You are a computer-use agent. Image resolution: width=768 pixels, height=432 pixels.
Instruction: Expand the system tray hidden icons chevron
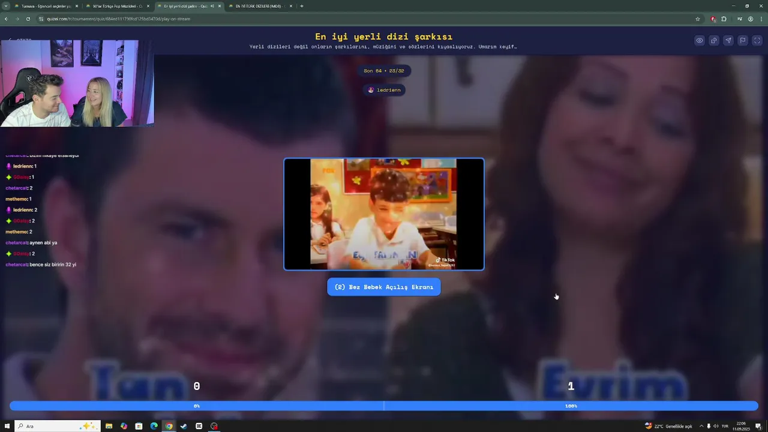click(x=701, y=426)
